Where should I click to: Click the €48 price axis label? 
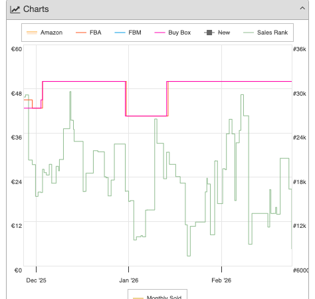tap(17, 94)
